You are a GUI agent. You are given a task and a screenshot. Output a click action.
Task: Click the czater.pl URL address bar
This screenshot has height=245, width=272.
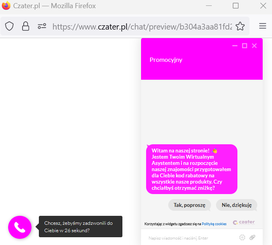point(142,26)
